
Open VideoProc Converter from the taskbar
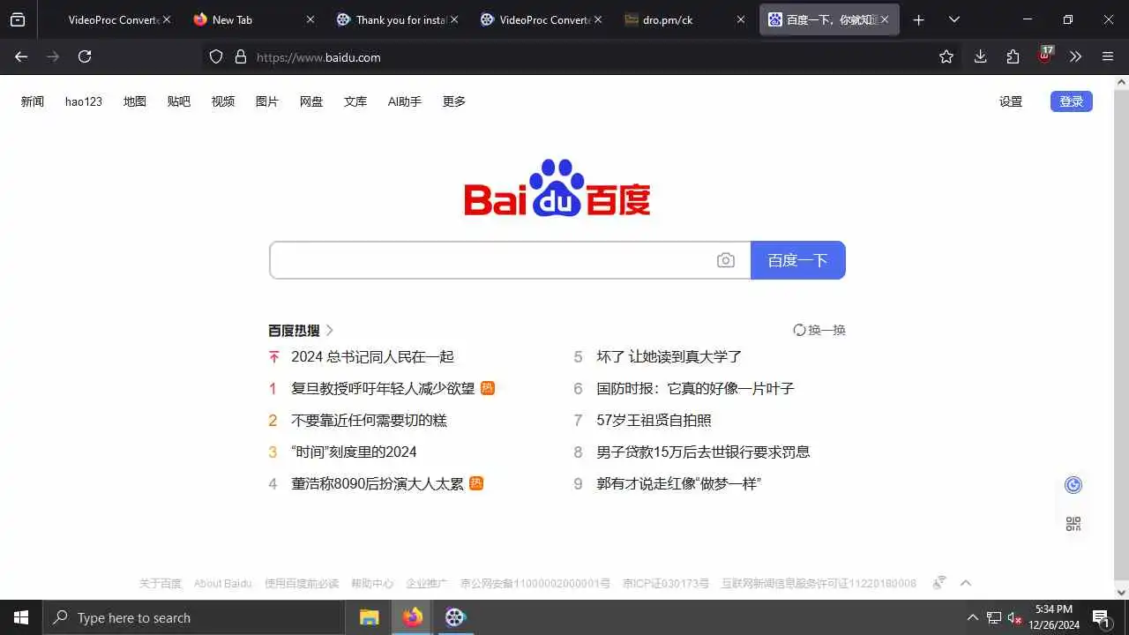455,617
